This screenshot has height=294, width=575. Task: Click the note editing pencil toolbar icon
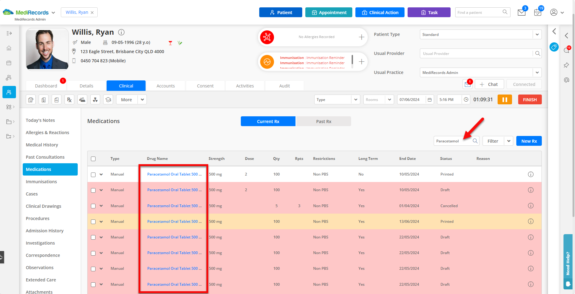[31, 99]
